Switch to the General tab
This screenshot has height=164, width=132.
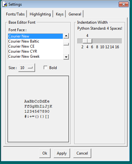[75, 14]
